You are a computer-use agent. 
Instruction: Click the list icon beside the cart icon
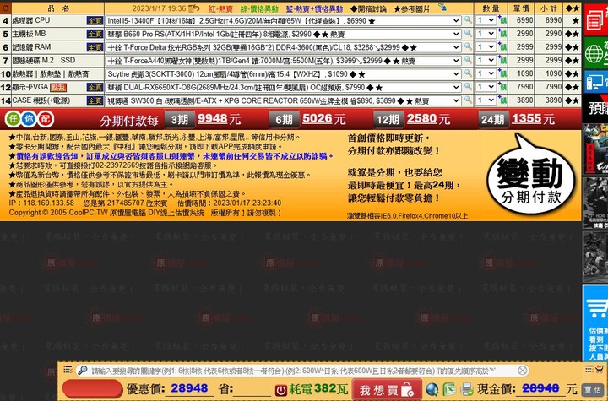click(589, 369)
